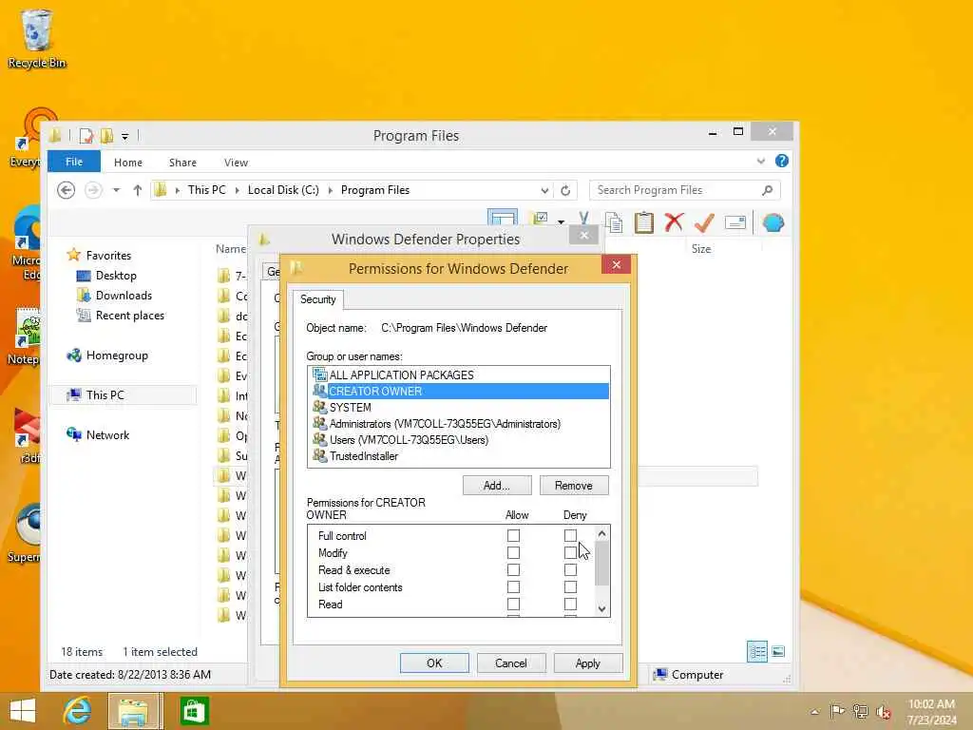Refresh the Program Files address bar

coord(565,190)
